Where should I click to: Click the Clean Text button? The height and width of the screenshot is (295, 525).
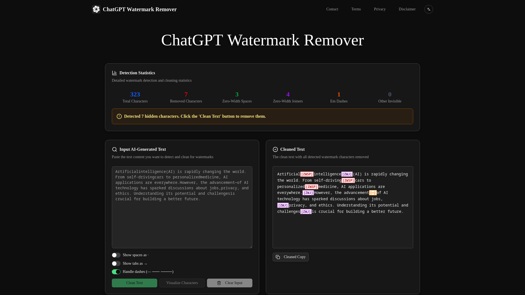point(135,283)
